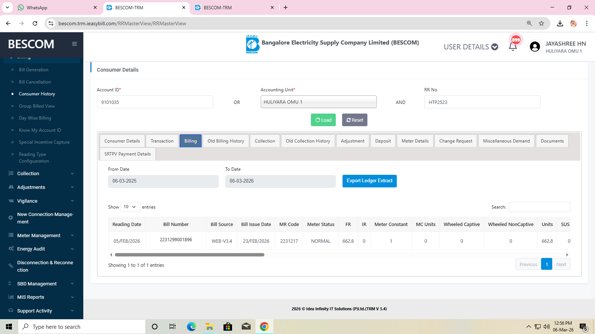Open the Documents tab
This screenshot has width=595, height=334.
pos(552,141)
